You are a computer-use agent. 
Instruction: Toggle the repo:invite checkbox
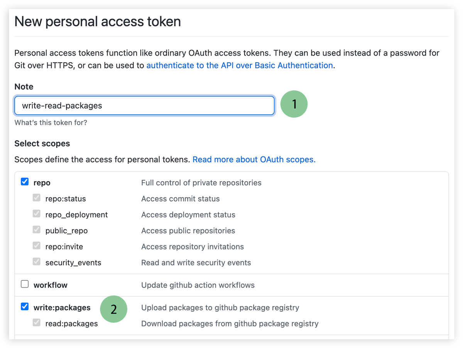[x=37, y=246]
